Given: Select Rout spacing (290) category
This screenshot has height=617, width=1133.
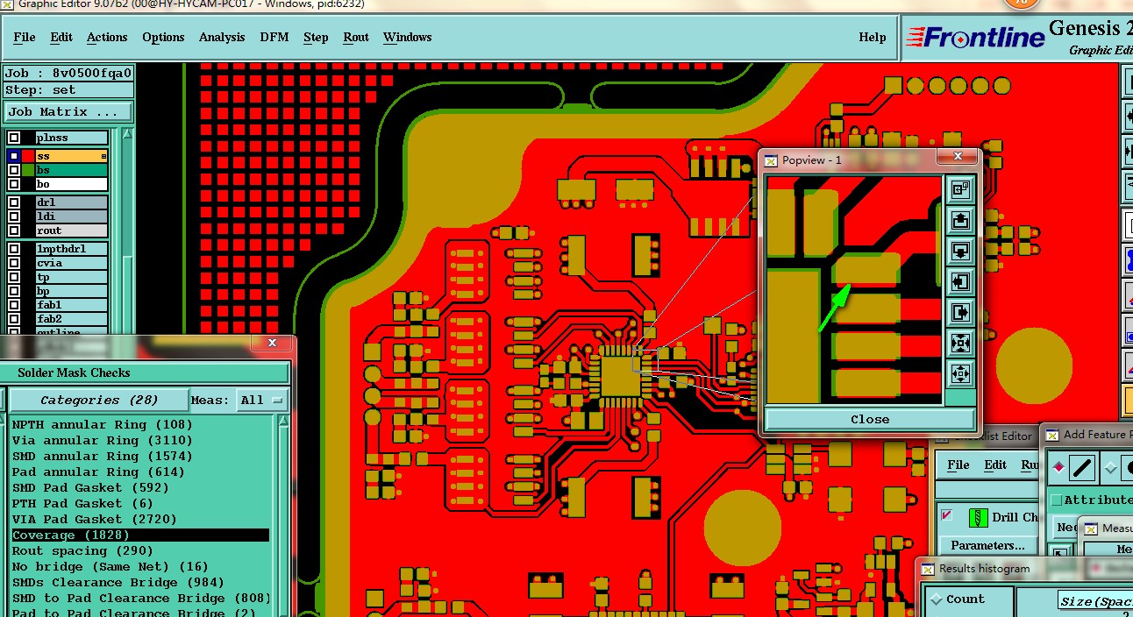Looking at the screenshot, I should (x=82, y=550).
